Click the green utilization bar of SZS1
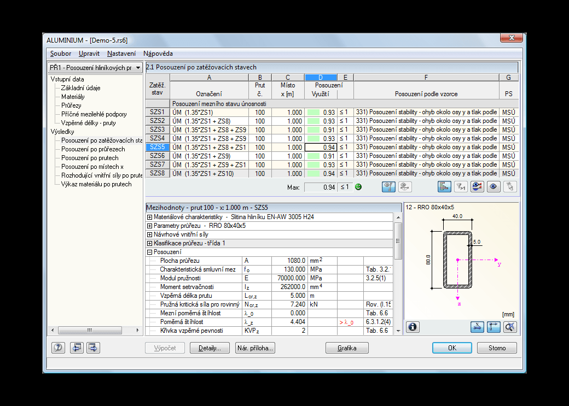The width and height of the screenshot is (569, 406). [313, 113]
